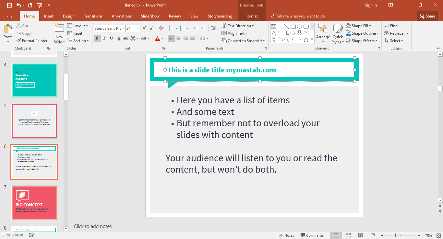443x239 pixels.
Task: Click the Center text alignment icon
Action: pos(178,38)
